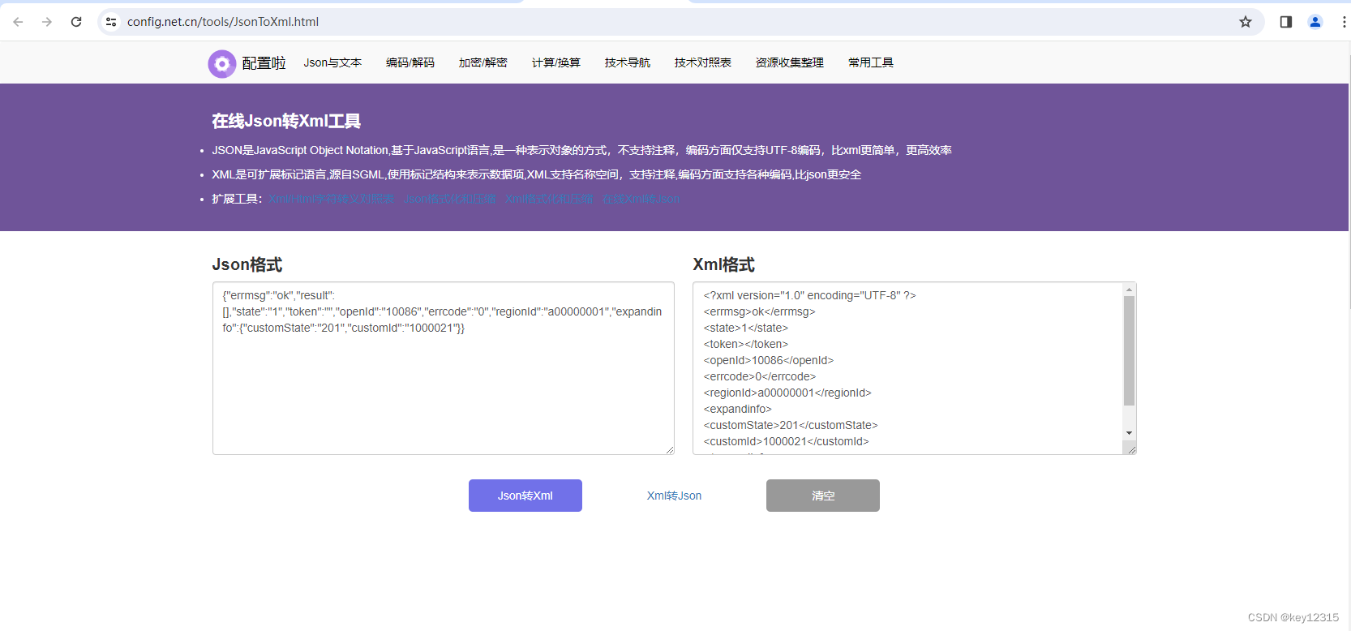Click the <token></token> line
The image size is (1351, 631).
[746, 344]
